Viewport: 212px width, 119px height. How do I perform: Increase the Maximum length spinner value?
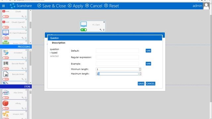(140, 73)
